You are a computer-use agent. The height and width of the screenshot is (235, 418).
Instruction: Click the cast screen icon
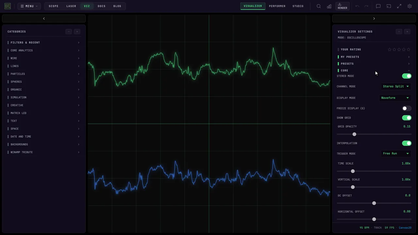(389, 6)
